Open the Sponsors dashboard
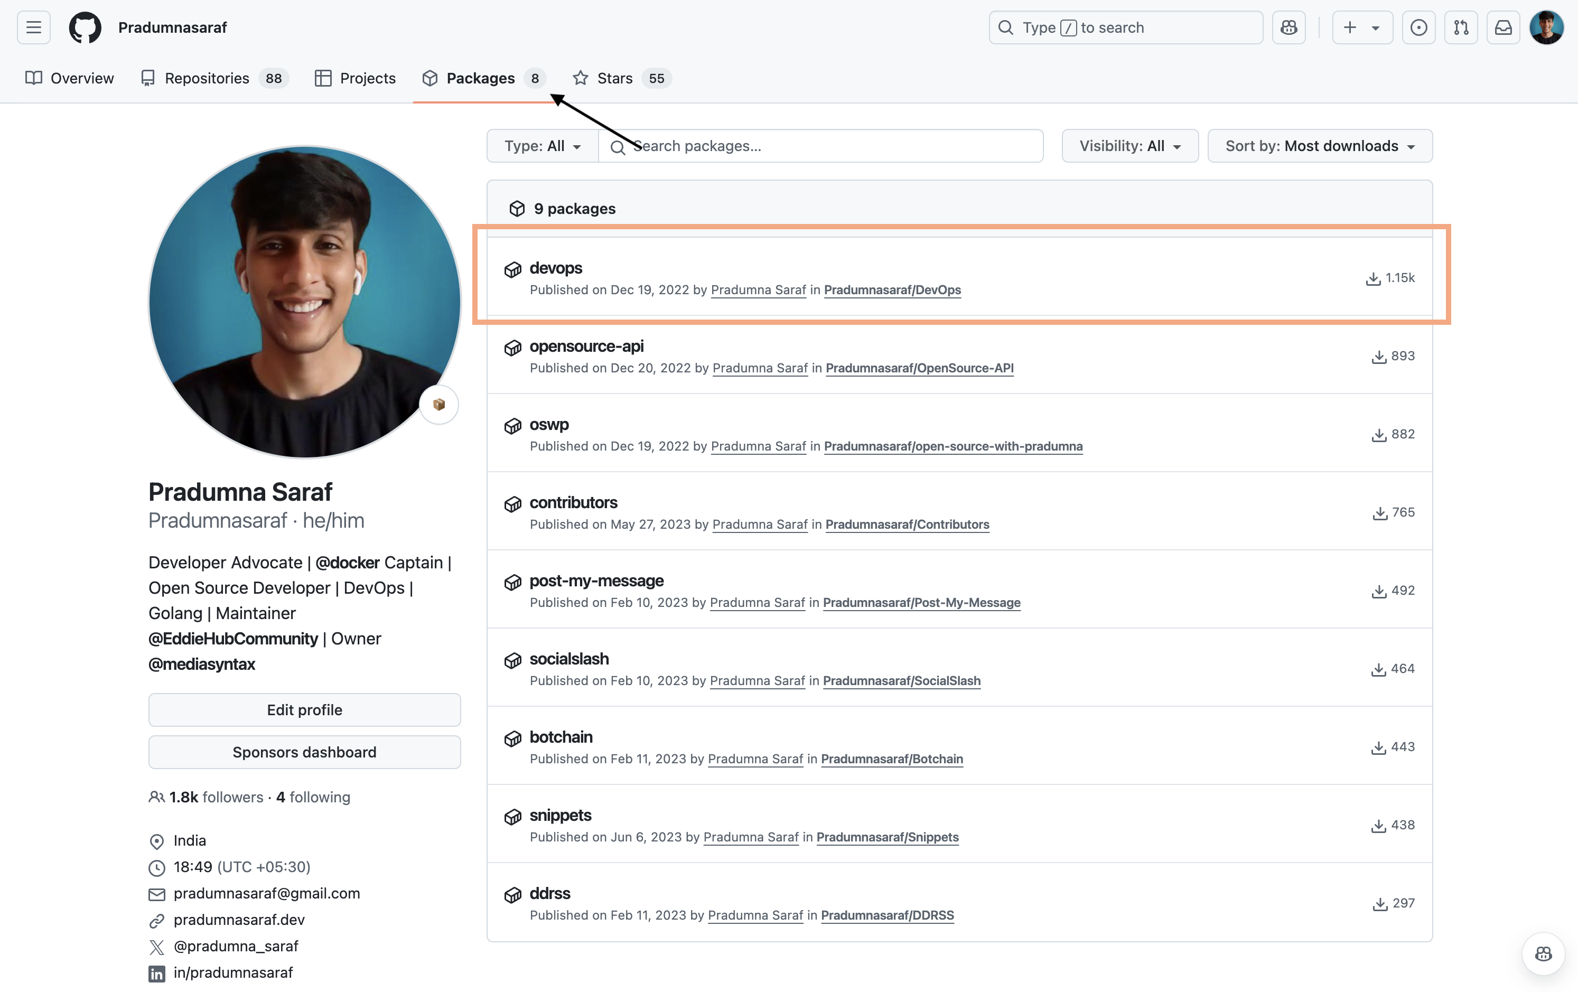 click(x=304, y=752)
